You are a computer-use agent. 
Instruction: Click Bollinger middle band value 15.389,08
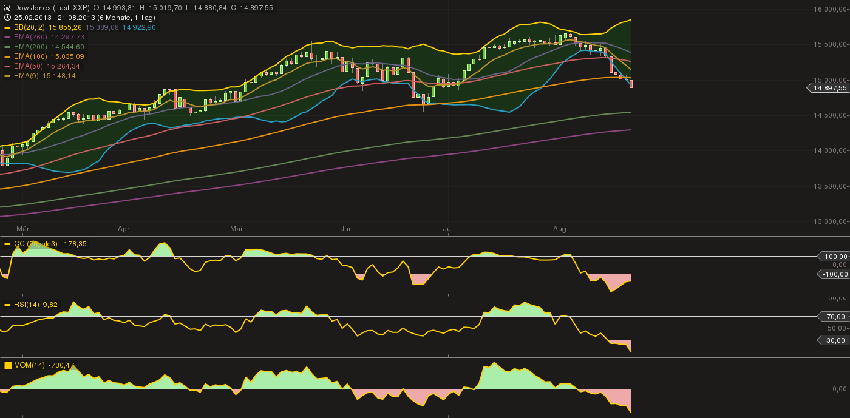(x=103, y=27)
